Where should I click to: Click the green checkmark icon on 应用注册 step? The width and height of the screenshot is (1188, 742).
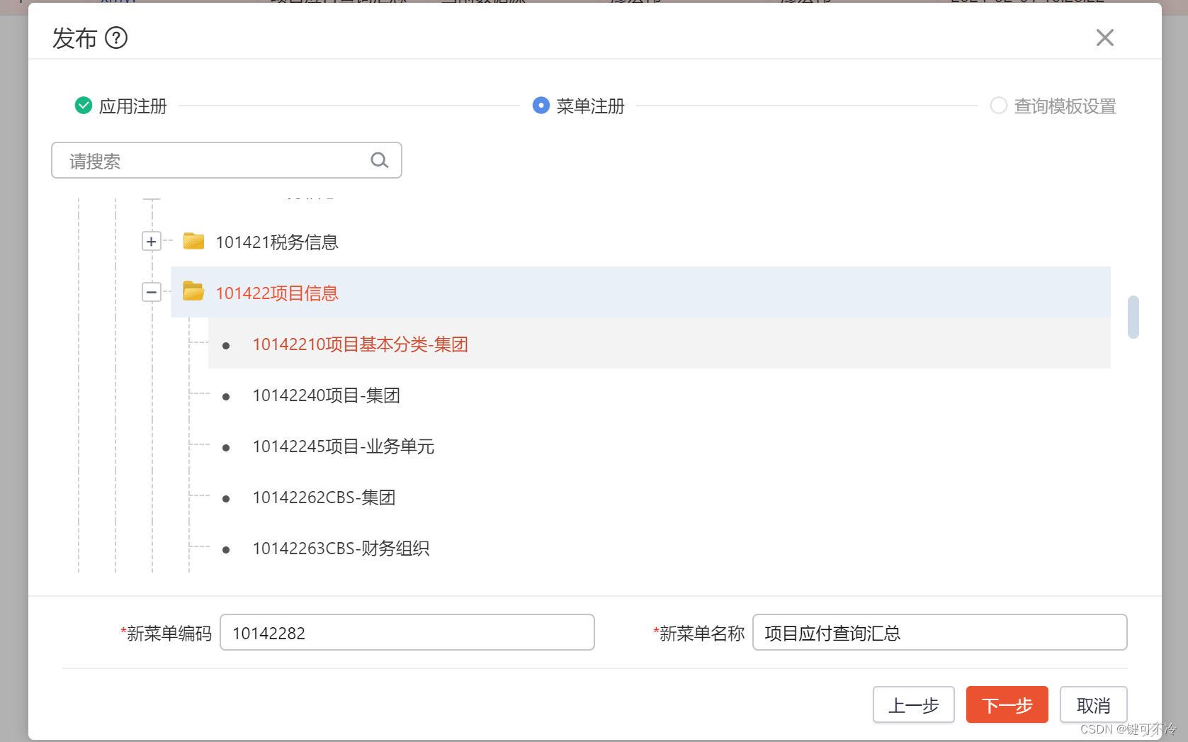pos(83,105)
